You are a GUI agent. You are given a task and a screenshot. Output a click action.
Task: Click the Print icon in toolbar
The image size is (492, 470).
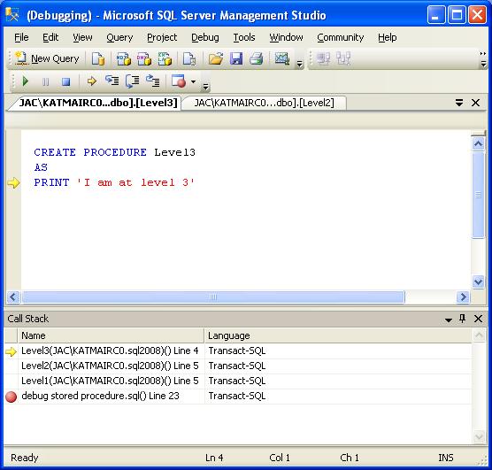[x=257, y=58]
